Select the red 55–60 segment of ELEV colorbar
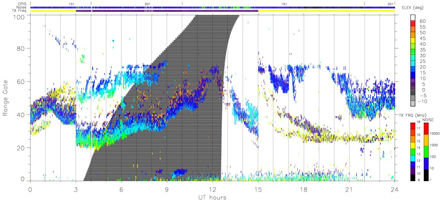Screen dimensions: 444x205 [x=413, y=24]
